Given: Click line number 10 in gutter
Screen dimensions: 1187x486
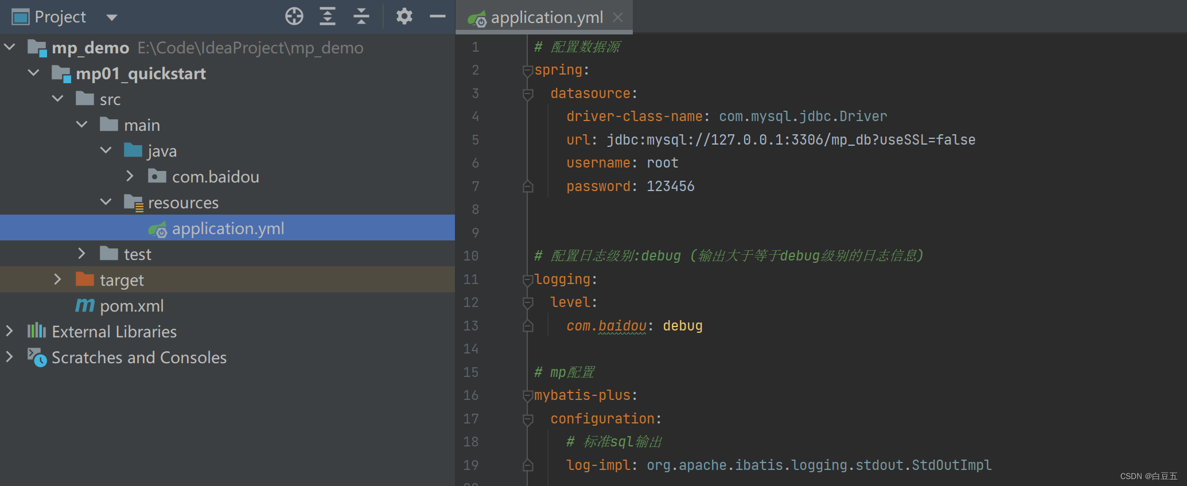Looking at the screenshot, I should [471, 256].
